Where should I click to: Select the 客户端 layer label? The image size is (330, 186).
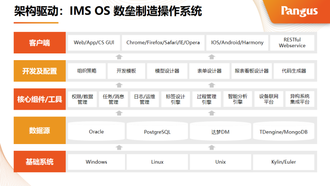pos(40,43)
